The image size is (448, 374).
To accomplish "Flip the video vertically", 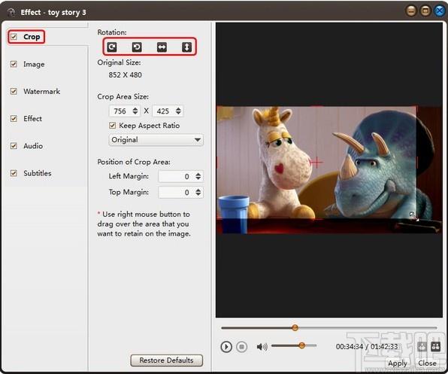I will click(x=187, y=47).
